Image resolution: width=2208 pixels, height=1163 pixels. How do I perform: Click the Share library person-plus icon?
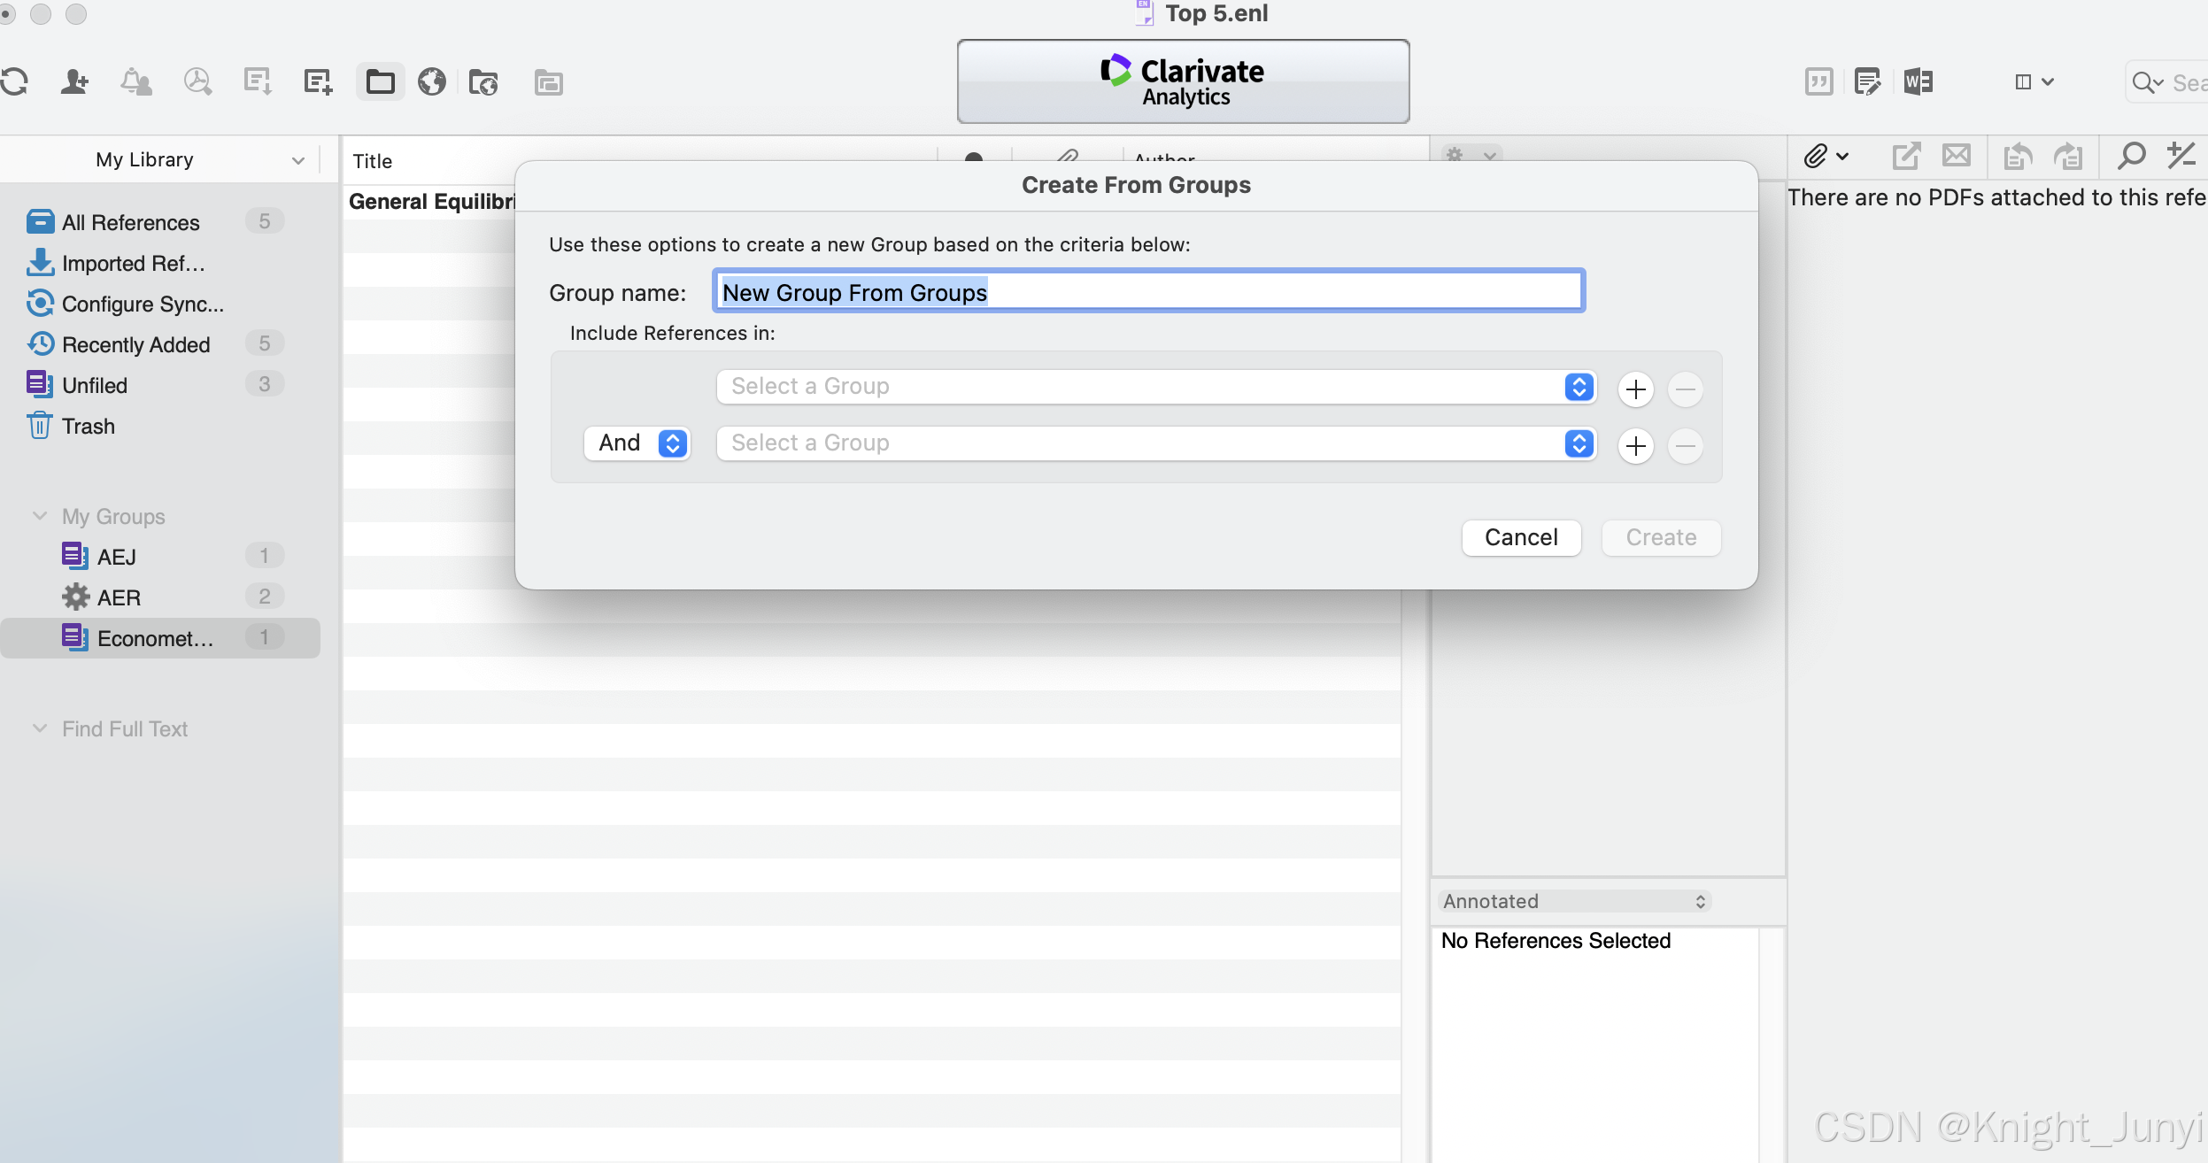74,82
